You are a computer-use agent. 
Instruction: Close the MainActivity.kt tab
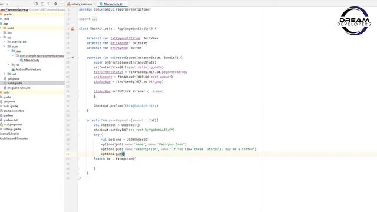coord(125,4)
